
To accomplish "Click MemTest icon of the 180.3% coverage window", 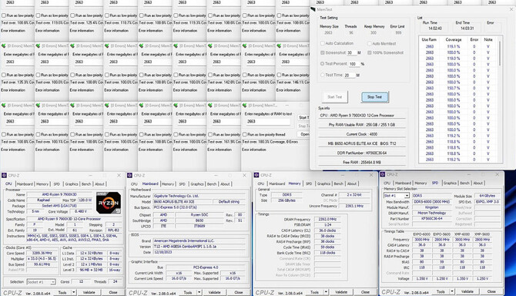I will [244, 106].
